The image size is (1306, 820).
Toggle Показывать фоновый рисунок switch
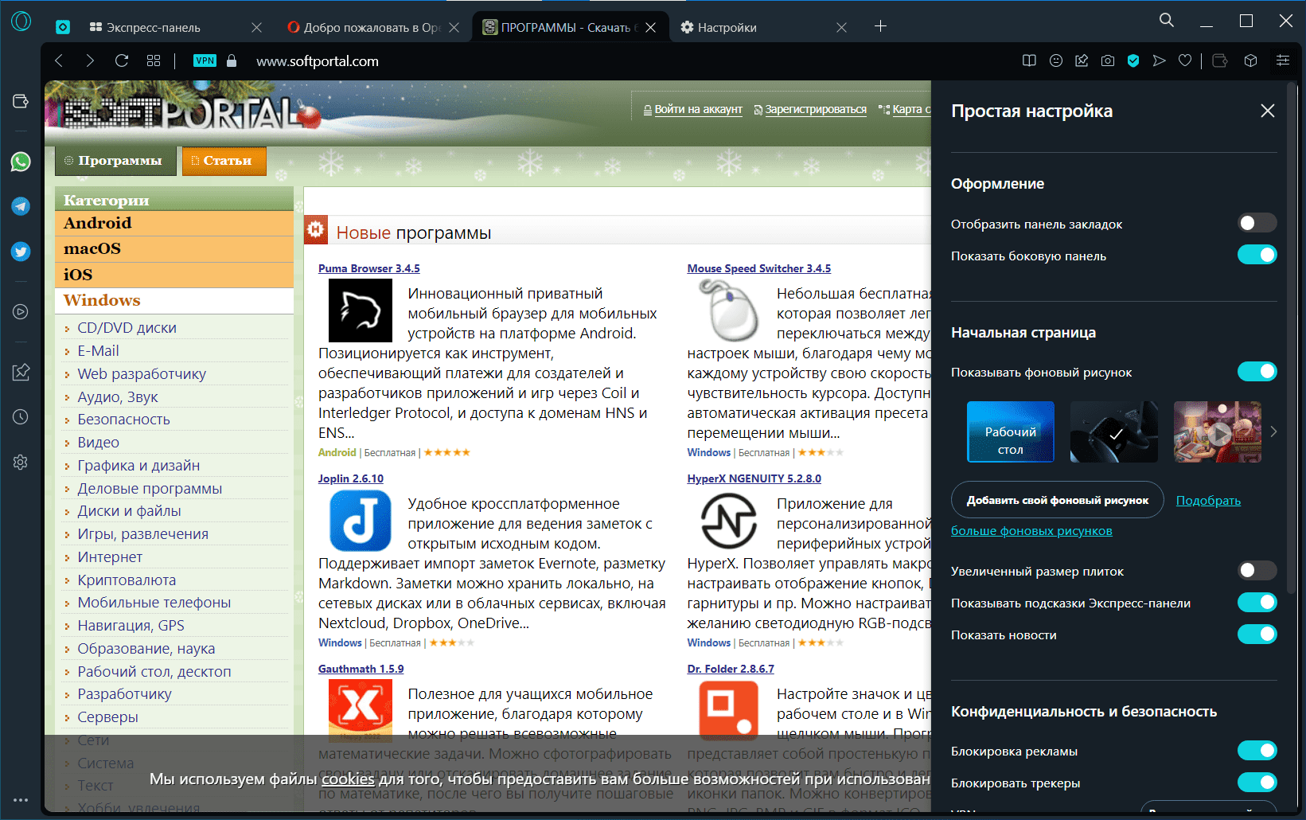1257,371
